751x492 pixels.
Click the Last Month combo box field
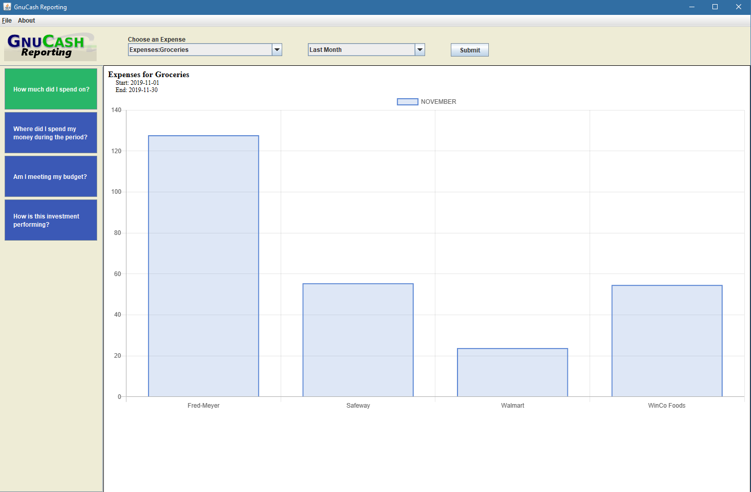click(x=361, y=50)
